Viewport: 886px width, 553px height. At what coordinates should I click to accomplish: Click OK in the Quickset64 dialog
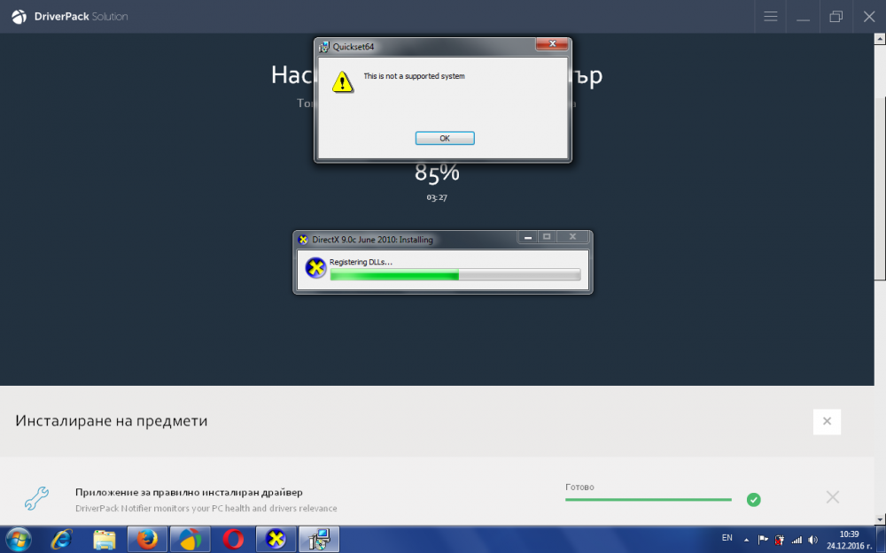[445, 138]
